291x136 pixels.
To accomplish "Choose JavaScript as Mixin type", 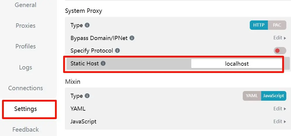I will 273,96.
